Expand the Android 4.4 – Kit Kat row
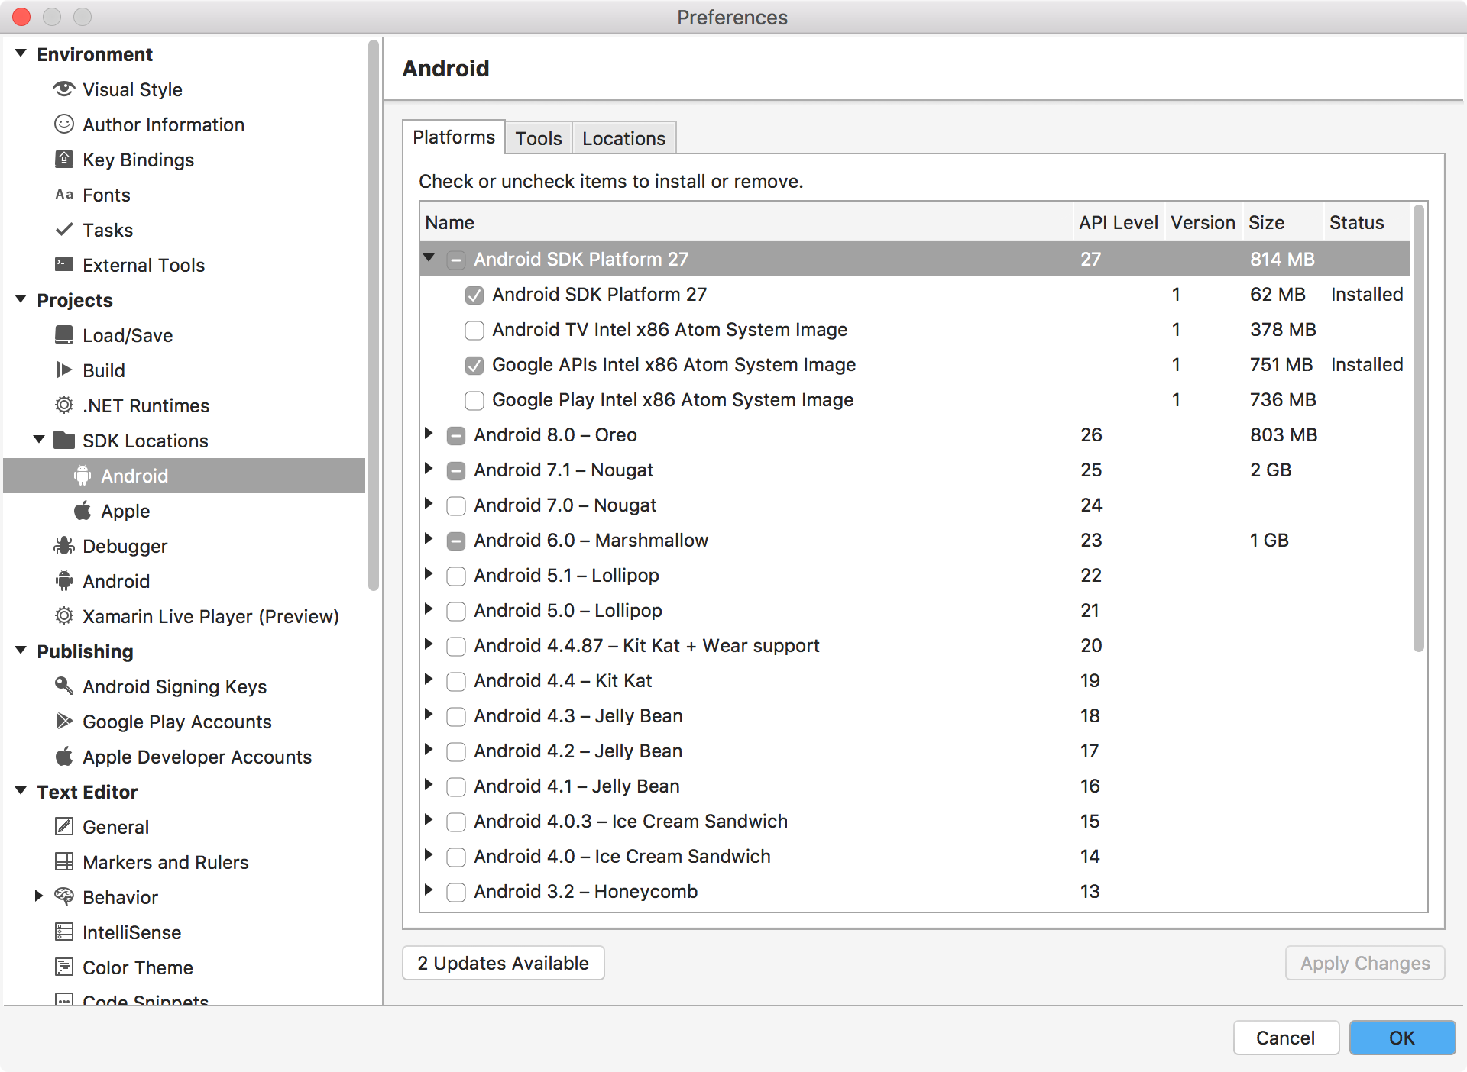The image size is (1467, 1072). click(429, 680)
